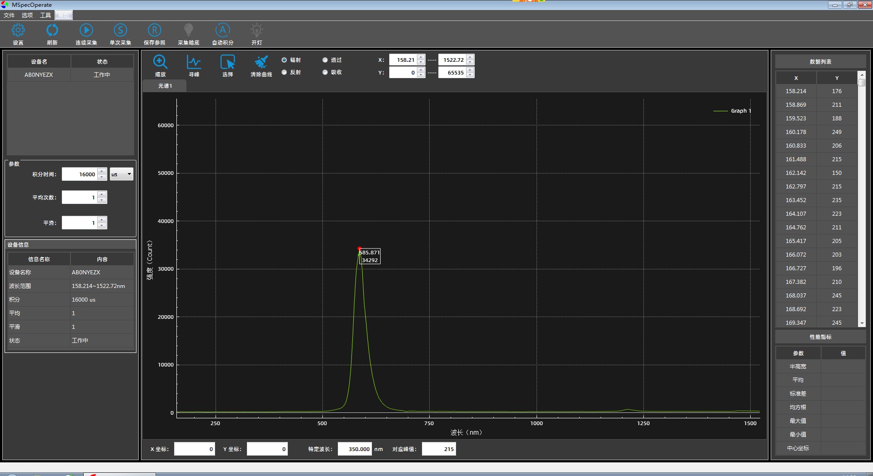Click the 清除曲线 clear curve broom icon
This screenshot has width=873, height=476.
coord(261,62)
